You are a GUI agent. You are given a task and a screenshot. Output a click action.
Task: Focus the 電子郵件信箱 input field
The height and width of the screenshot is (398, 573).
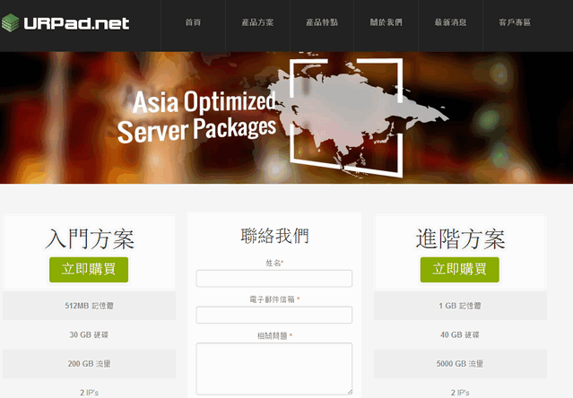point(274,315)
